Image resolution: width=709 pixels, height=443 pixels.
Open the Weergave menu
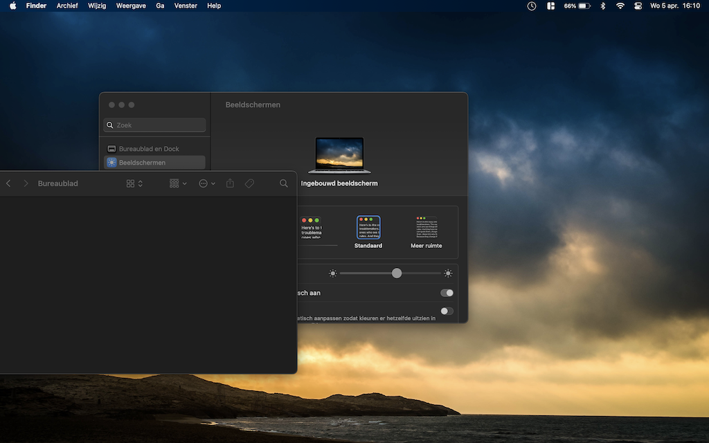[x=131, y=6]
